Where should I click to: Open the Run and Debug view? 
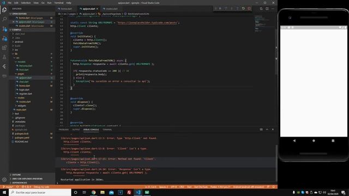tap(4, 39)
